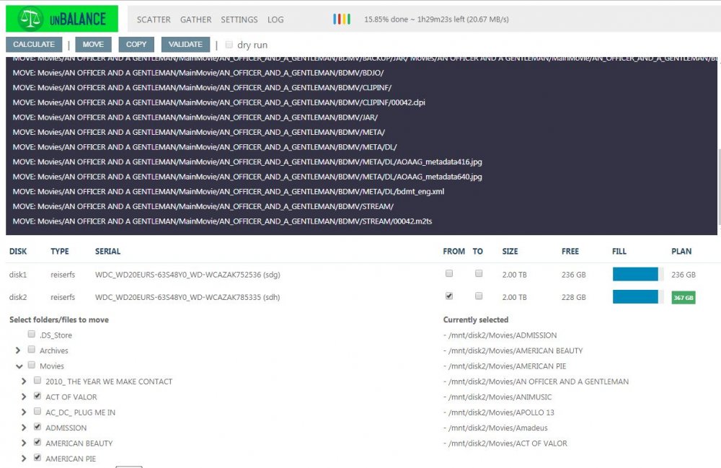Check the AC_DC_ PLUG ME IN folder
Viewport: 721px width, 468px height.
[37, 411]
